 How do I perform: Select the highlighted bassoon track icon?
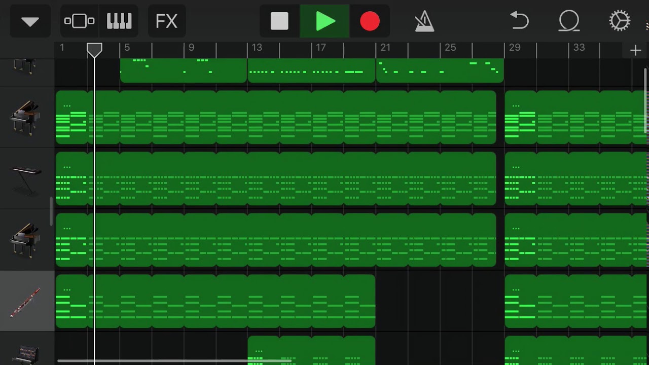point(25,302)
